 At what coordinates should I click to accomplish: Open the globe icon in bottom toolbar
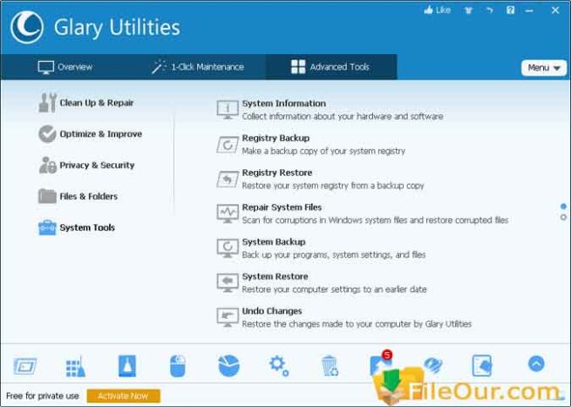[x=433, y=365]
